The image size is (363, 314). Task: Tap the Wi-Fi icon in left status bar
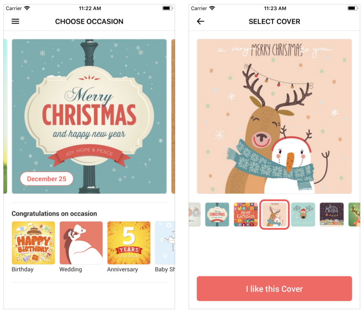tap(27, 8)
